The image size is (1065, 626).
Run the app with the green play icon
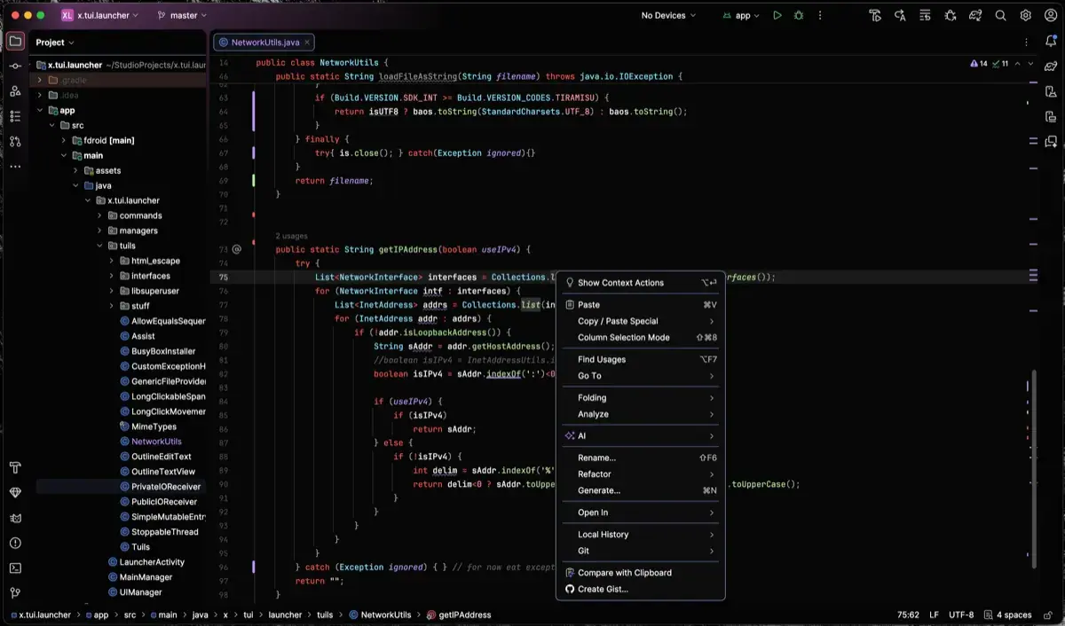point(777,15)
